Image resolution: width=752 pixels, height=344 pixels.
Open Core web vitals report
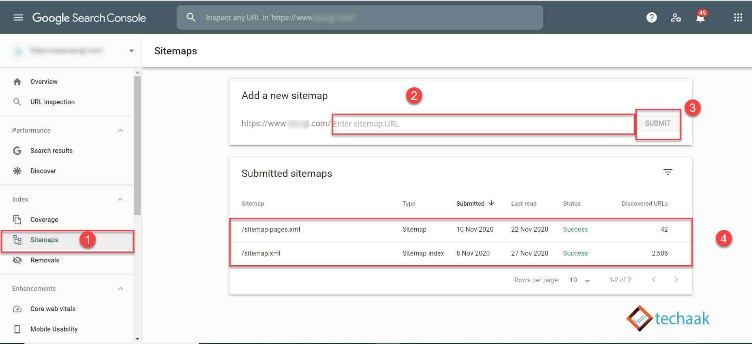[x=67, y=309]
